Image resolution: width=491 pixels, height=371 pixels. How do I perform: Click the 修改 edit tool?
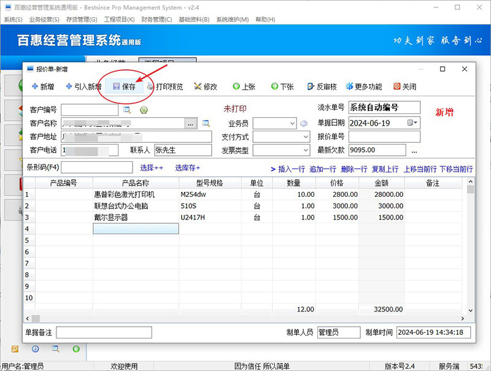point(206,86)
